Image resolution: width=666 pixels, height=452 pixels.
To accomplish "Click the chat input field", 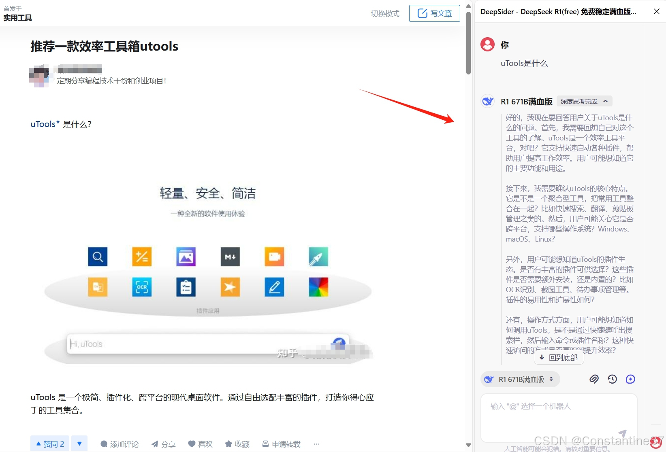I will 559,418.
